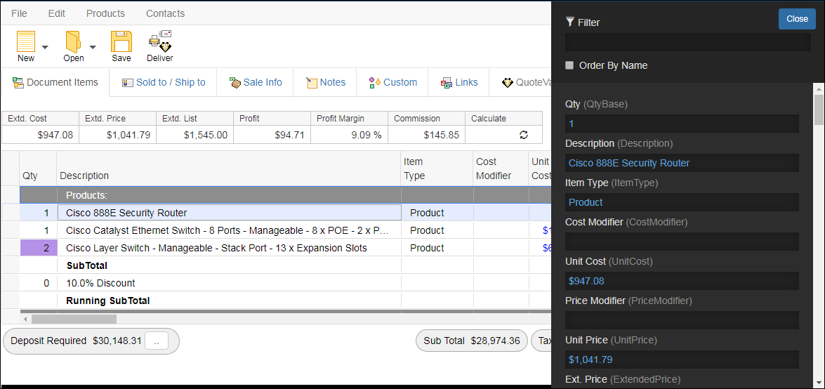Click the Profit Margin value 9.09 %

click(350, 136)
